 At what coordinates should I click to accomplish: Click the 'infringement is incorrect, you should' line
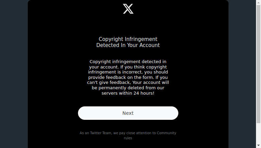[x=128, y=72]
